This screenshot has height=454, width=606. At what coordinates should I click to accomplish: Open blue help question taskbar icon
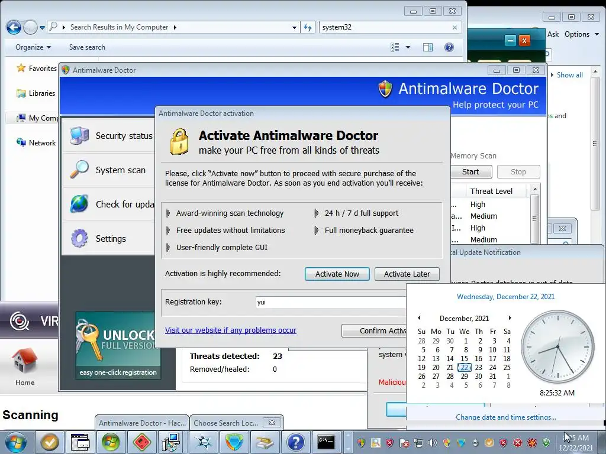tap(295, 442)
